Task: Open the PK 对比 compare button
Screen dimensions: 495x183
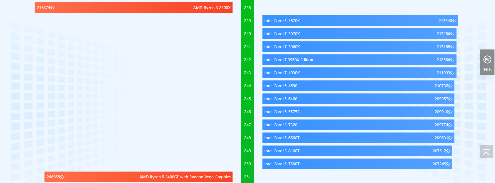Action: pos(487,62)
